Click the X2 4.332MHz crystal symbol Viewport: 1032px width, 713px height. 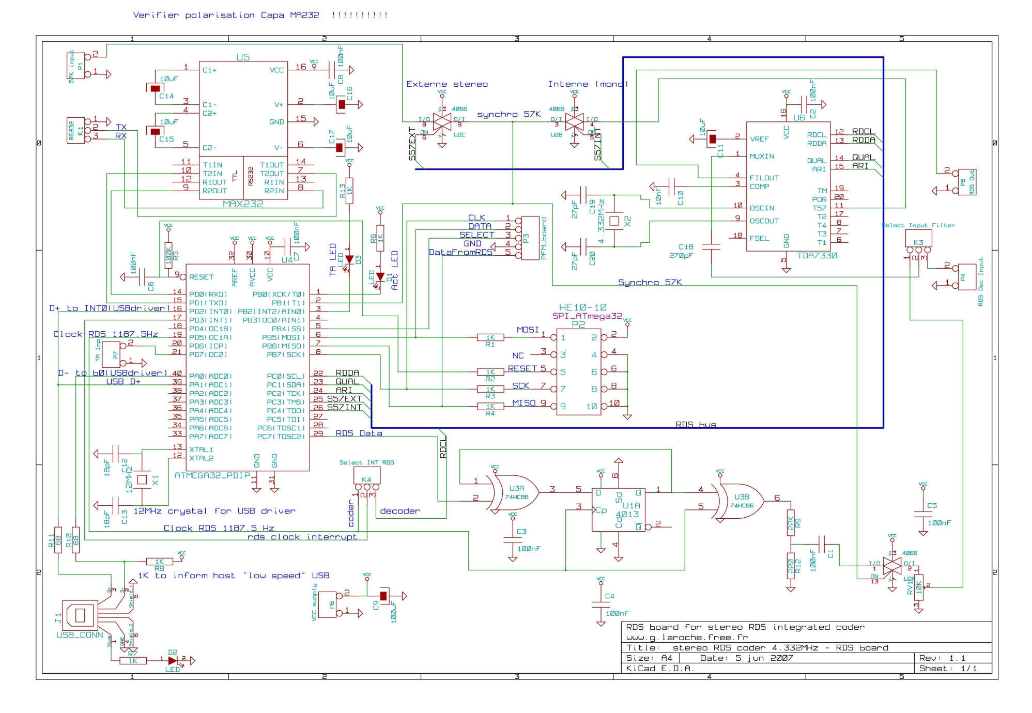pos(614,221)
